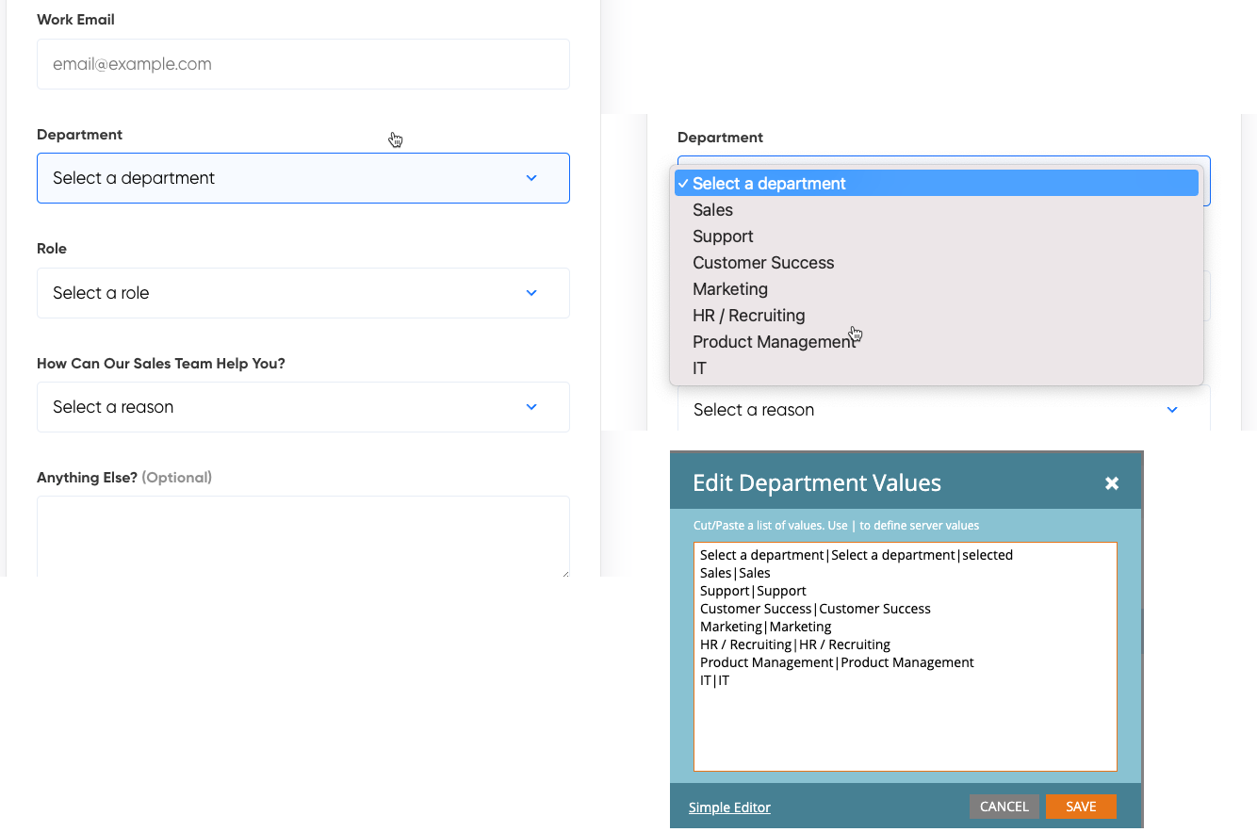Select HR / Recruiting department option
Screen dimensions: 1257x832
pos(748,315)
